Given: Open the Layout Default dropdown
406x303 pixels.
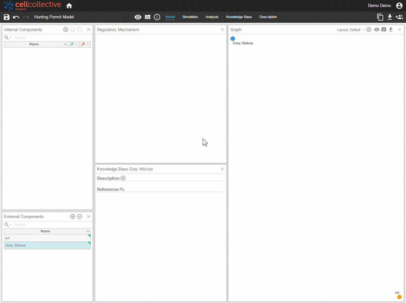Looking at the screenshot, I should click(351, 30).
